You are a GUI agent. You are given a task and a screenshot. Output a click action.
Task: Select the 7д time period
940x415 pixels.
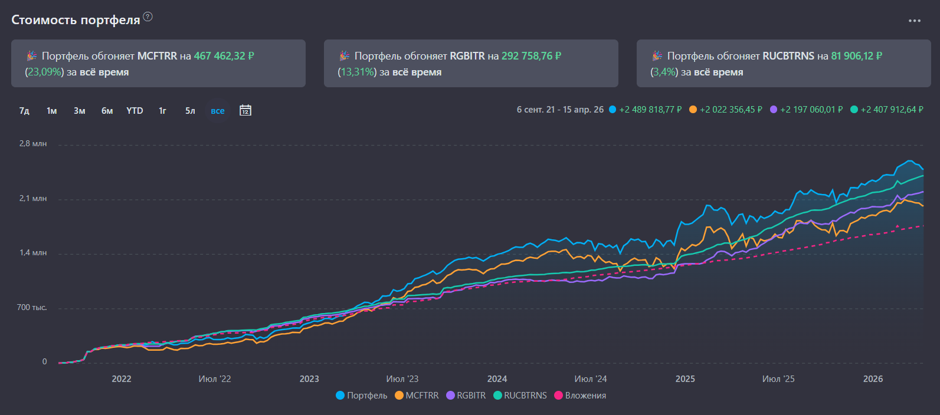point(24,111)
